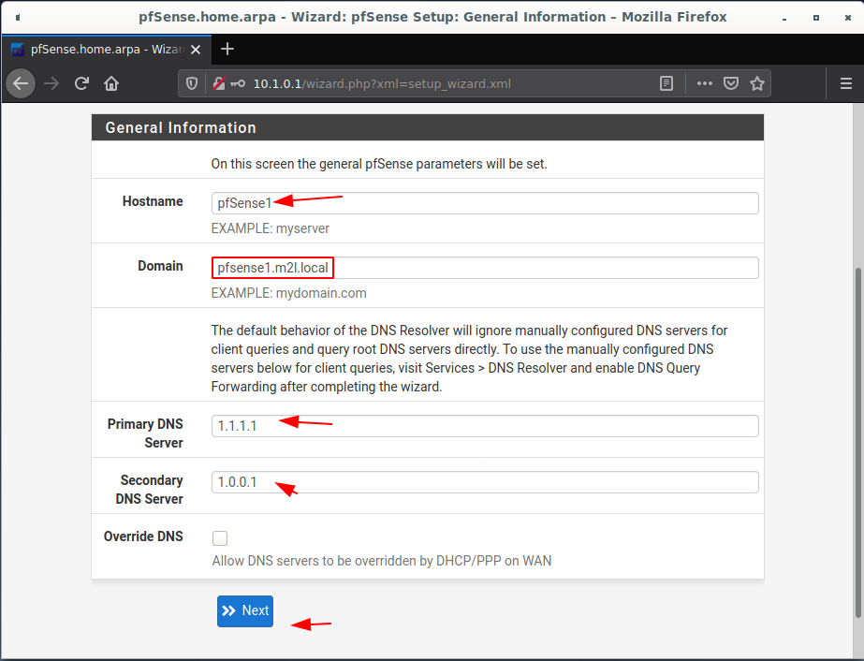
Task: Click the saved login key icon
Action: coord(238,84)
